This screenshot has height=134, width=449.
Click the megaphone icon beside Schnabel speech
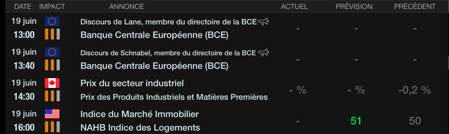pos(263,53)
